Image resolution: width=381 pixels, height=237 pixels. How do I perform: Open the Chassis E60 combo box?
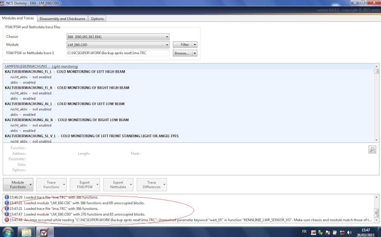[118, 37]
